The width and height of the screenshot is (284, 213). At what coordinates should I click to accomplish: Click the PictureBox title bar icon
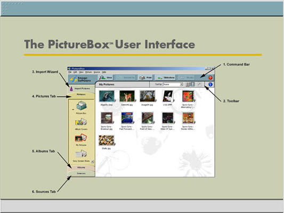pos(69,69)
